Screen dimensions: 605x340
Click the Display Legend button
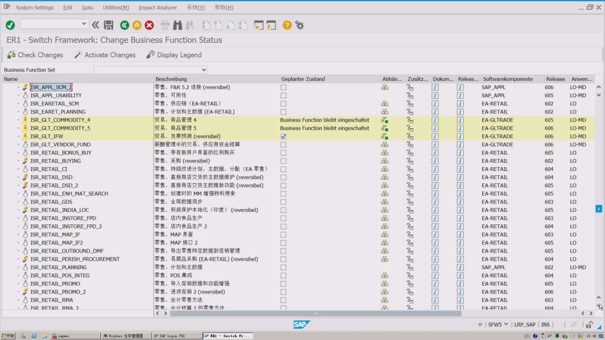[174, 55]
